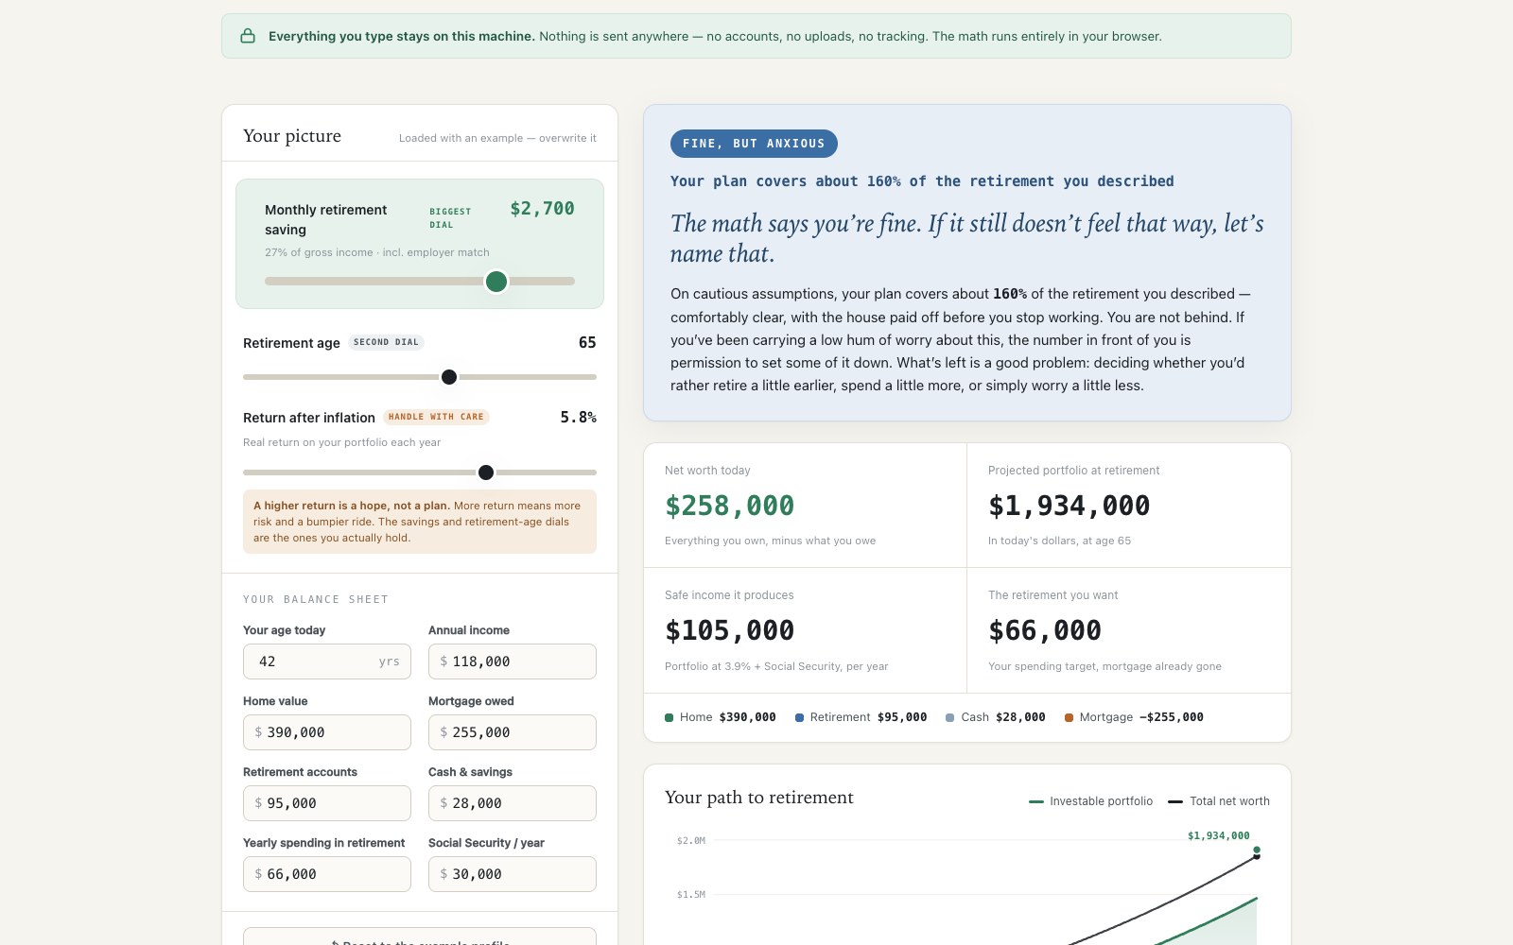
Task: Click the $258,000 net worth figure
Action: pyautogui.click(x=730, y=506)
